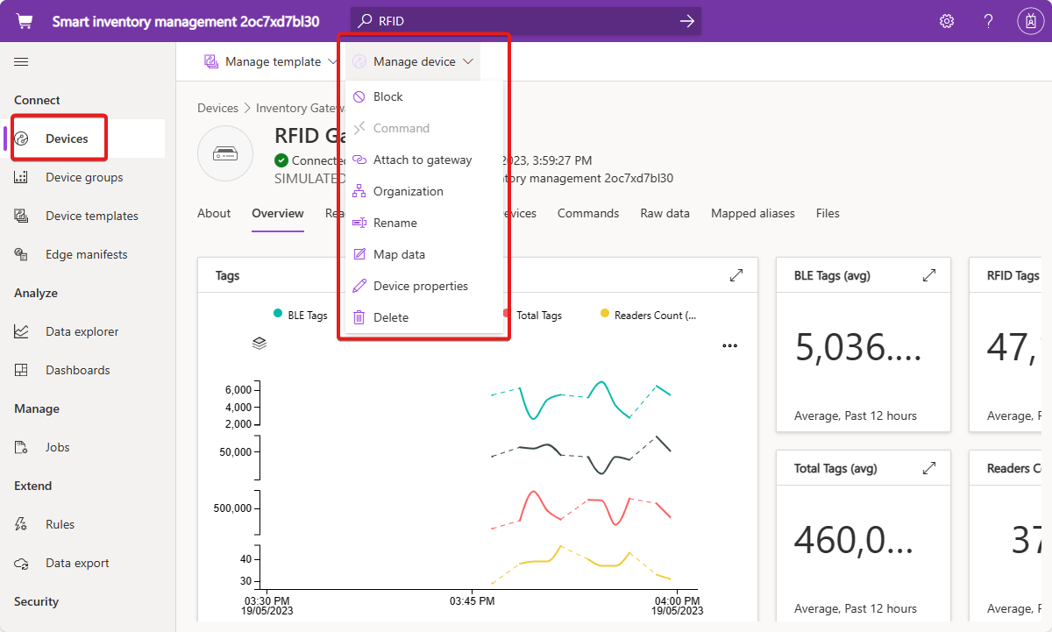The image size is (1052, 632).
Task: Click the Data explorer chart icon
Action: [x=22, y=331]
